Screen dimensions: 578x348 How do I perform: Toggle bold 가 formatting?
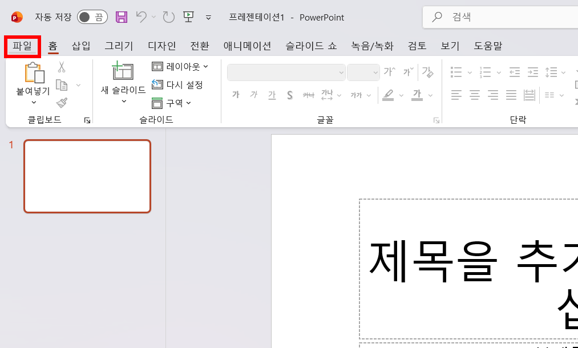(236, 95)
